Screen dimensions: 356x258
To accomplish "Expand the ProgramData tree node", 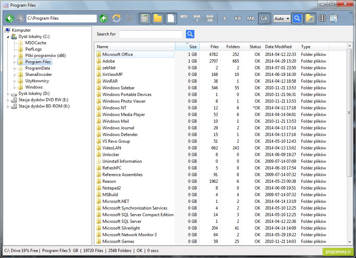I will [14, 69].
